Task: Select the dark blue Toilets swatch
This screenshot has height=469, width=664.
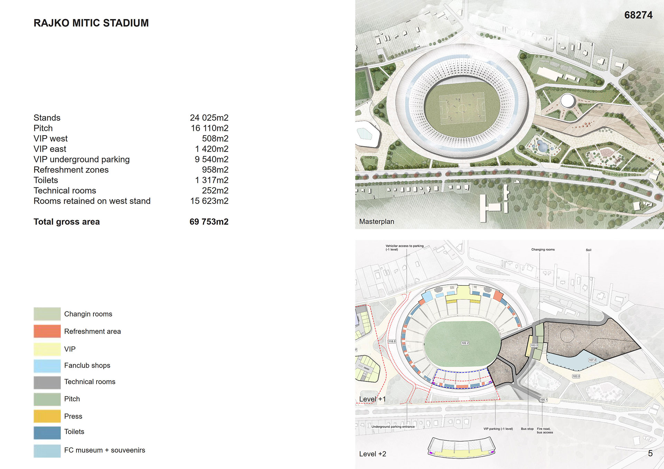Action: [x=47, y=433]
